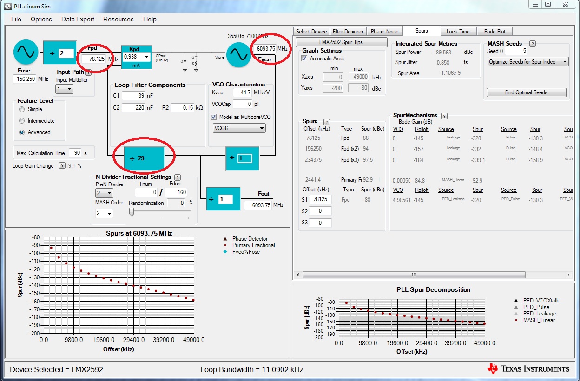This screenshot has height=381, width=580.
Task: Open the Options menu
Action: pyautogui.click(x=41, y=19)
